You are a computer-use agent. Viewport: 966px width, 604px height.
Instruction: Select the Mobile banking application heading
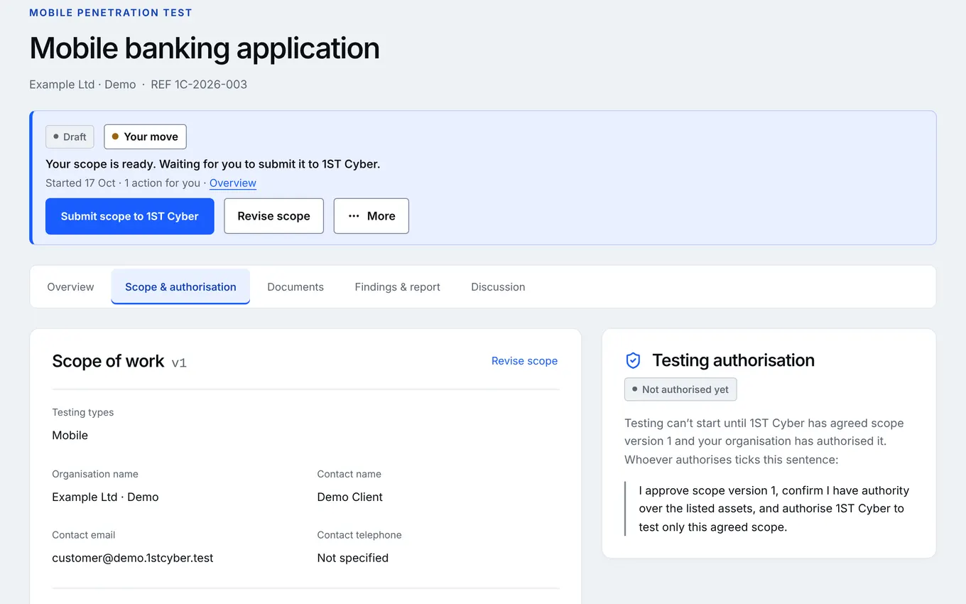click(205, 48)
